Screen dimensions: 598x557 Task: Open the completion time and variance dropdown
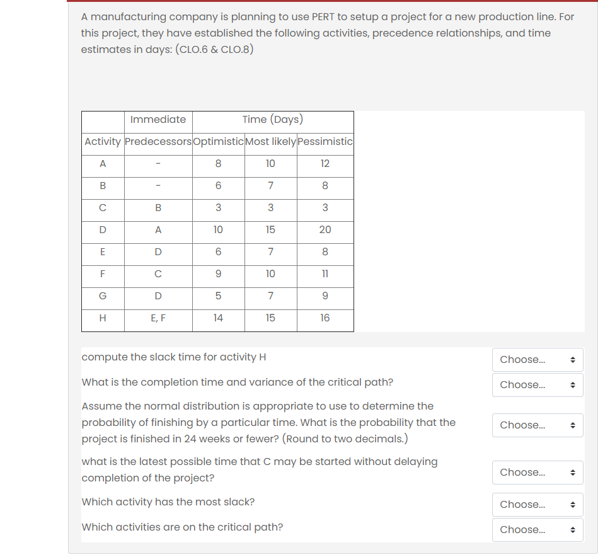coord(537,384)
